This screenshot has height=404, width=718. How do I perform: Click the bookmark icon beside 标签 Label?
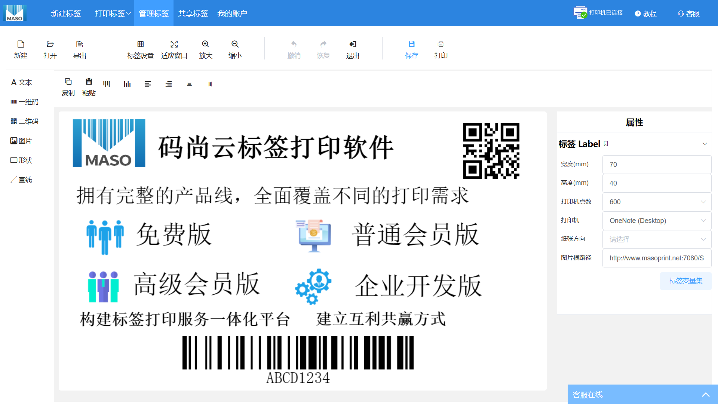click(606, 144)
